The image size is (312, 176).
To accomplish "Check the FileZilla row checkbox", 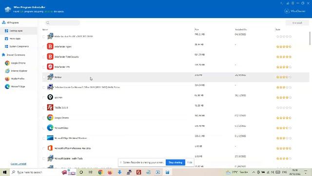I will coord(43,108).
